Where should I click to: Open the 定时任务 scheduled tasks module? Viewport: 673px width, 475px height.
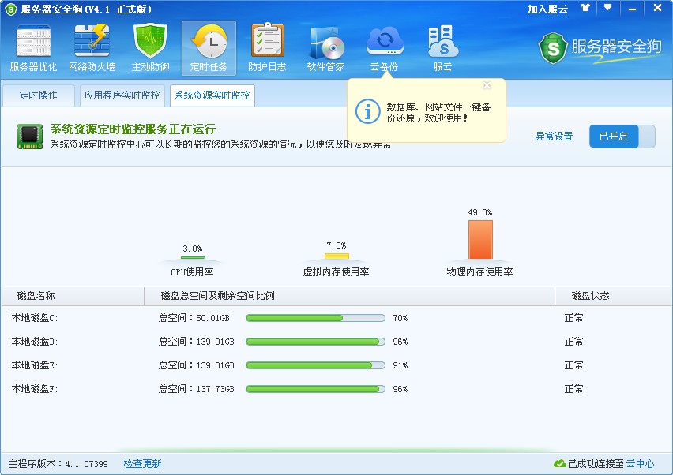[209, 48]
